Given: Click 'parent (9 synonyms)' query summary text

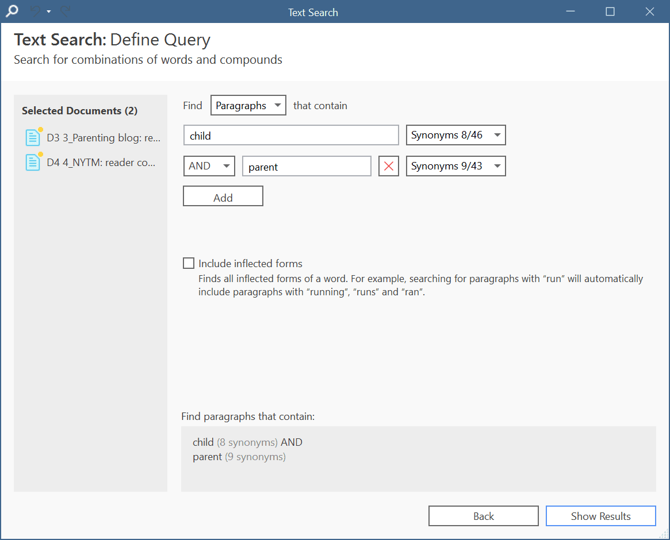Looking at the screenshot, I should click(239, 457).
